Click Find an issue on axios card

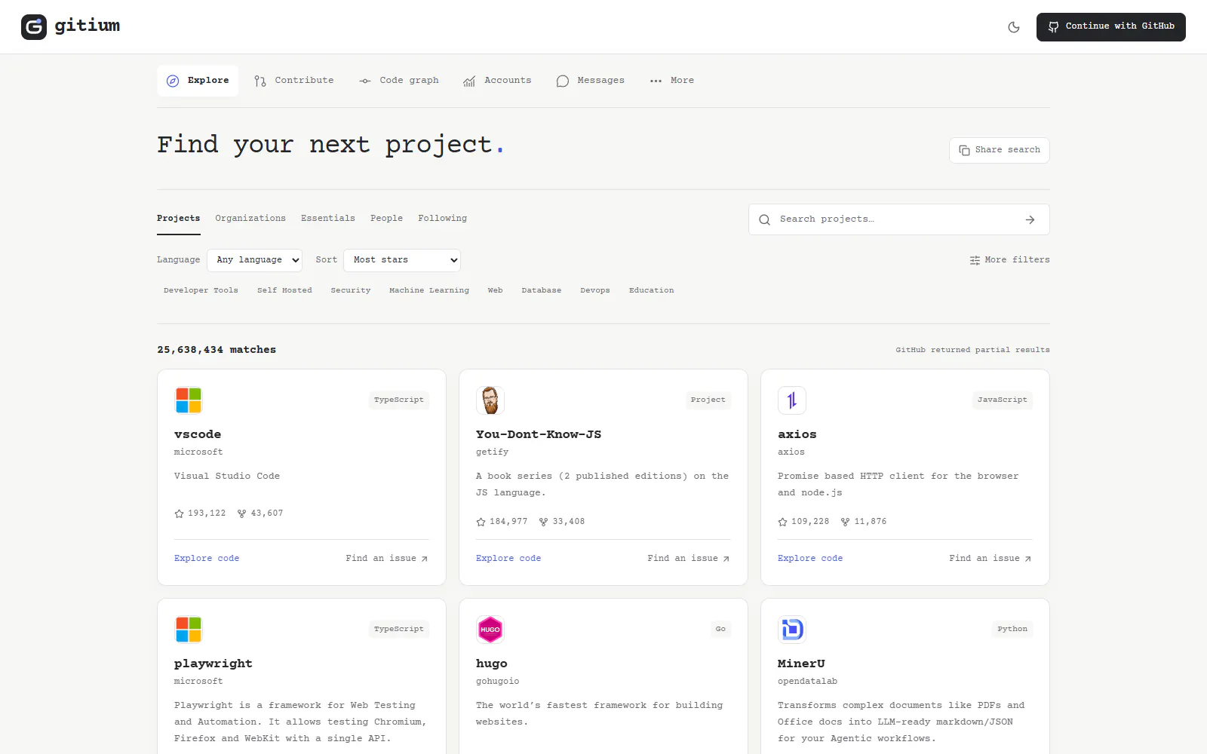pyautogui.click(x=990, y=559)
